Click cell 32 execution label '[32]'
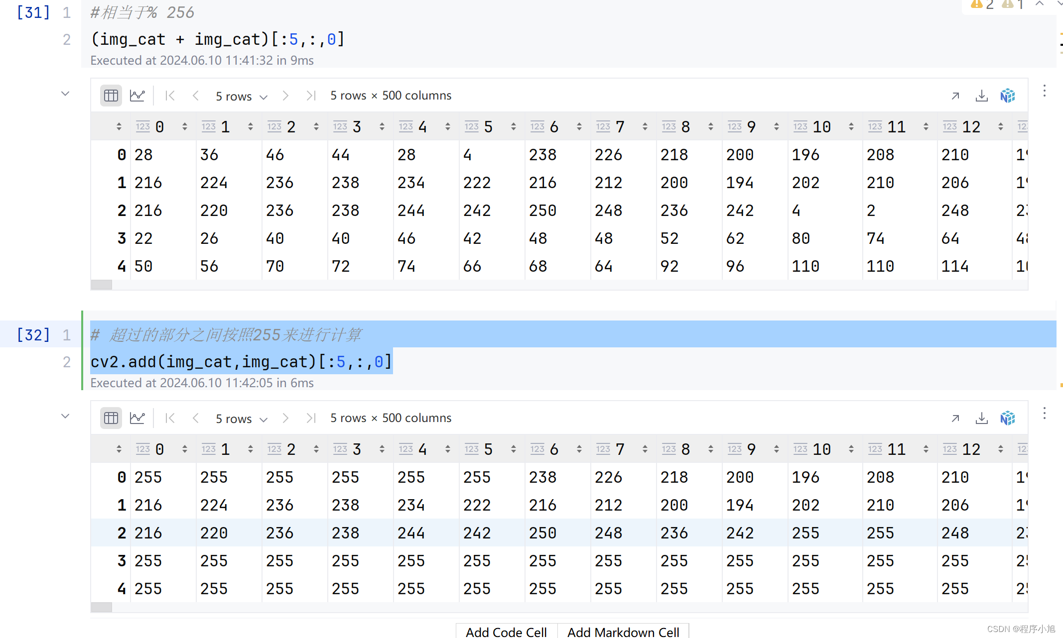 [x=33, y=335]
